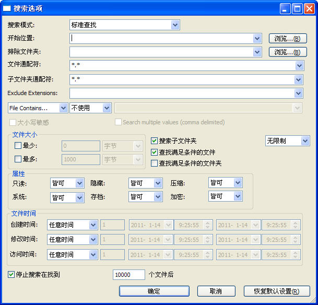Image resolution: width=318 pixels, height=305 pixels.
Task: Click 浏览 button next to 开始位置
Action: click(x=287, y=38)
